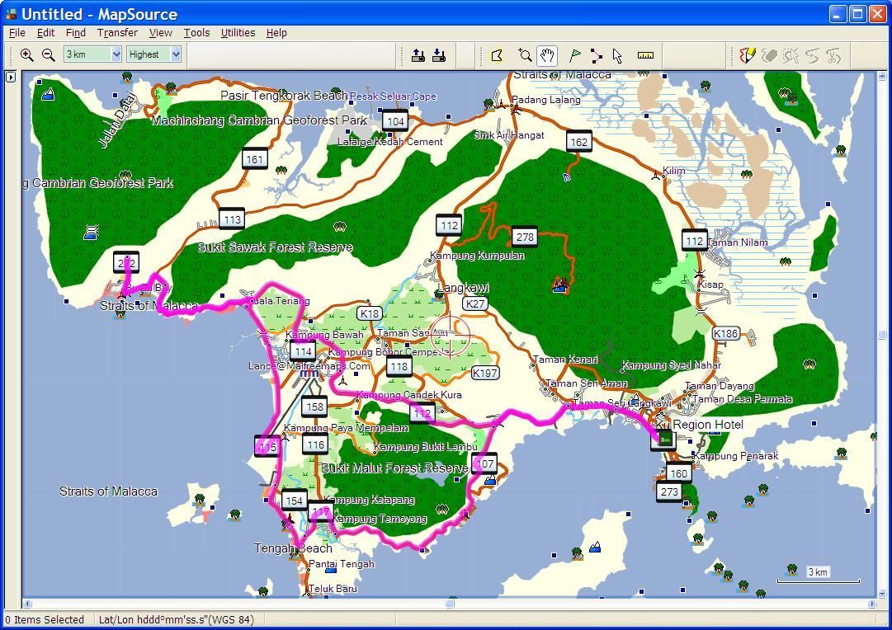Click the greyed Track Erase tool
Image resolution: width=892 pixels, height=630 pixels.
coord(769,55)
